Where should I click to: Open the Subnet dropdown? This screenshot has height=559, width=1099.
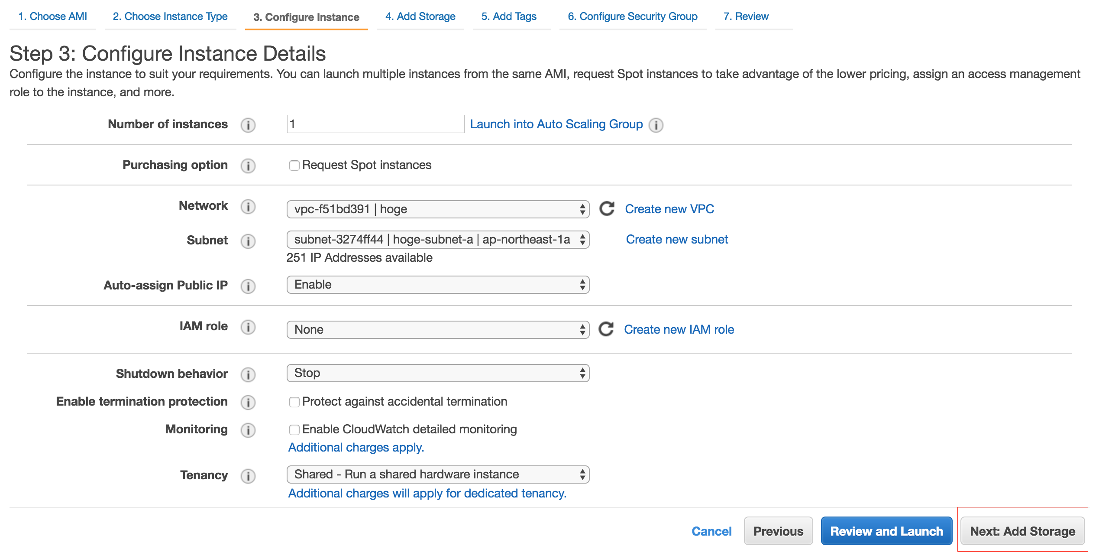coord(438,240)
